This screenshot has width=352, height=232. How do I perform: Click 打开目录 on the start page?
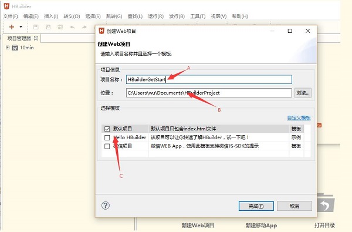tap(324, 226)
